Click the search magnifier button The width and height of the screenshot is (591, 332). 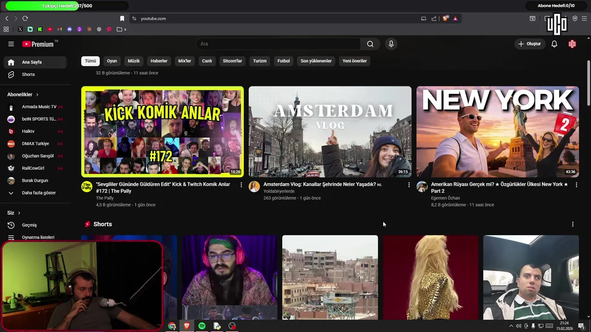pyautogui.click(x=370, y=44)
